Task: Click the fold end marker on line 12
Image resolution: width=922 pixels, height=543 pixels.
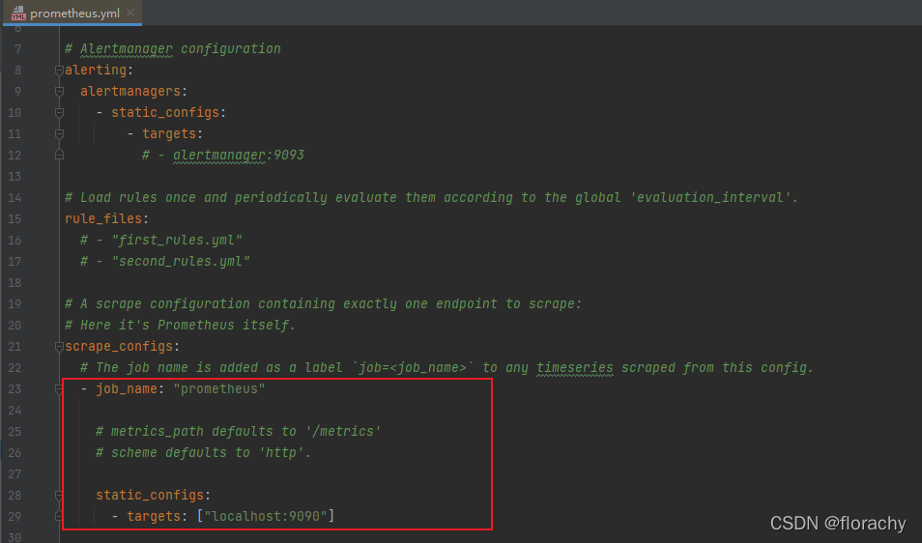Action: (x=60, y=155)
